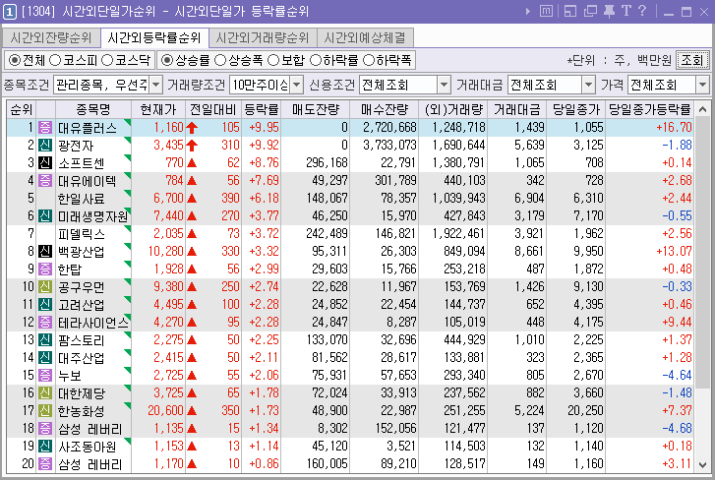Click the duplicate window icon
The height and width of the screenshot is (480, 715).
coord(590,11)
